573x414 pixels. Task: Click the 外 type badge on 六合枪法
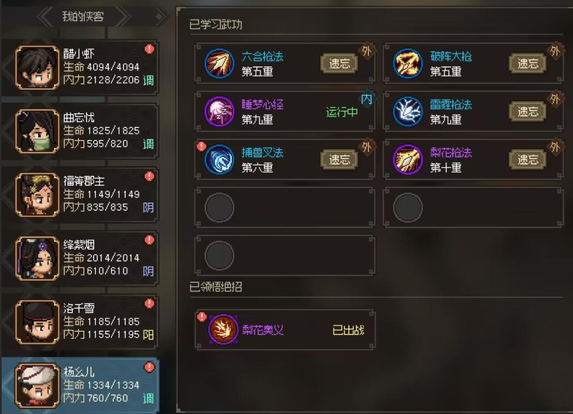tap(367, 51)
